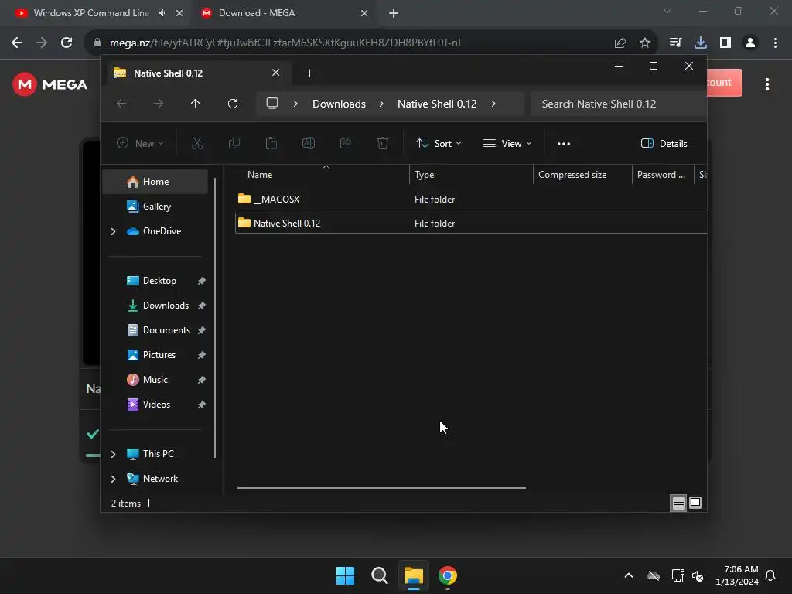This screenshot has width=792, height=594.
Task: Switch to large thumbnails view icon
Action: click(x=695, y=503)
